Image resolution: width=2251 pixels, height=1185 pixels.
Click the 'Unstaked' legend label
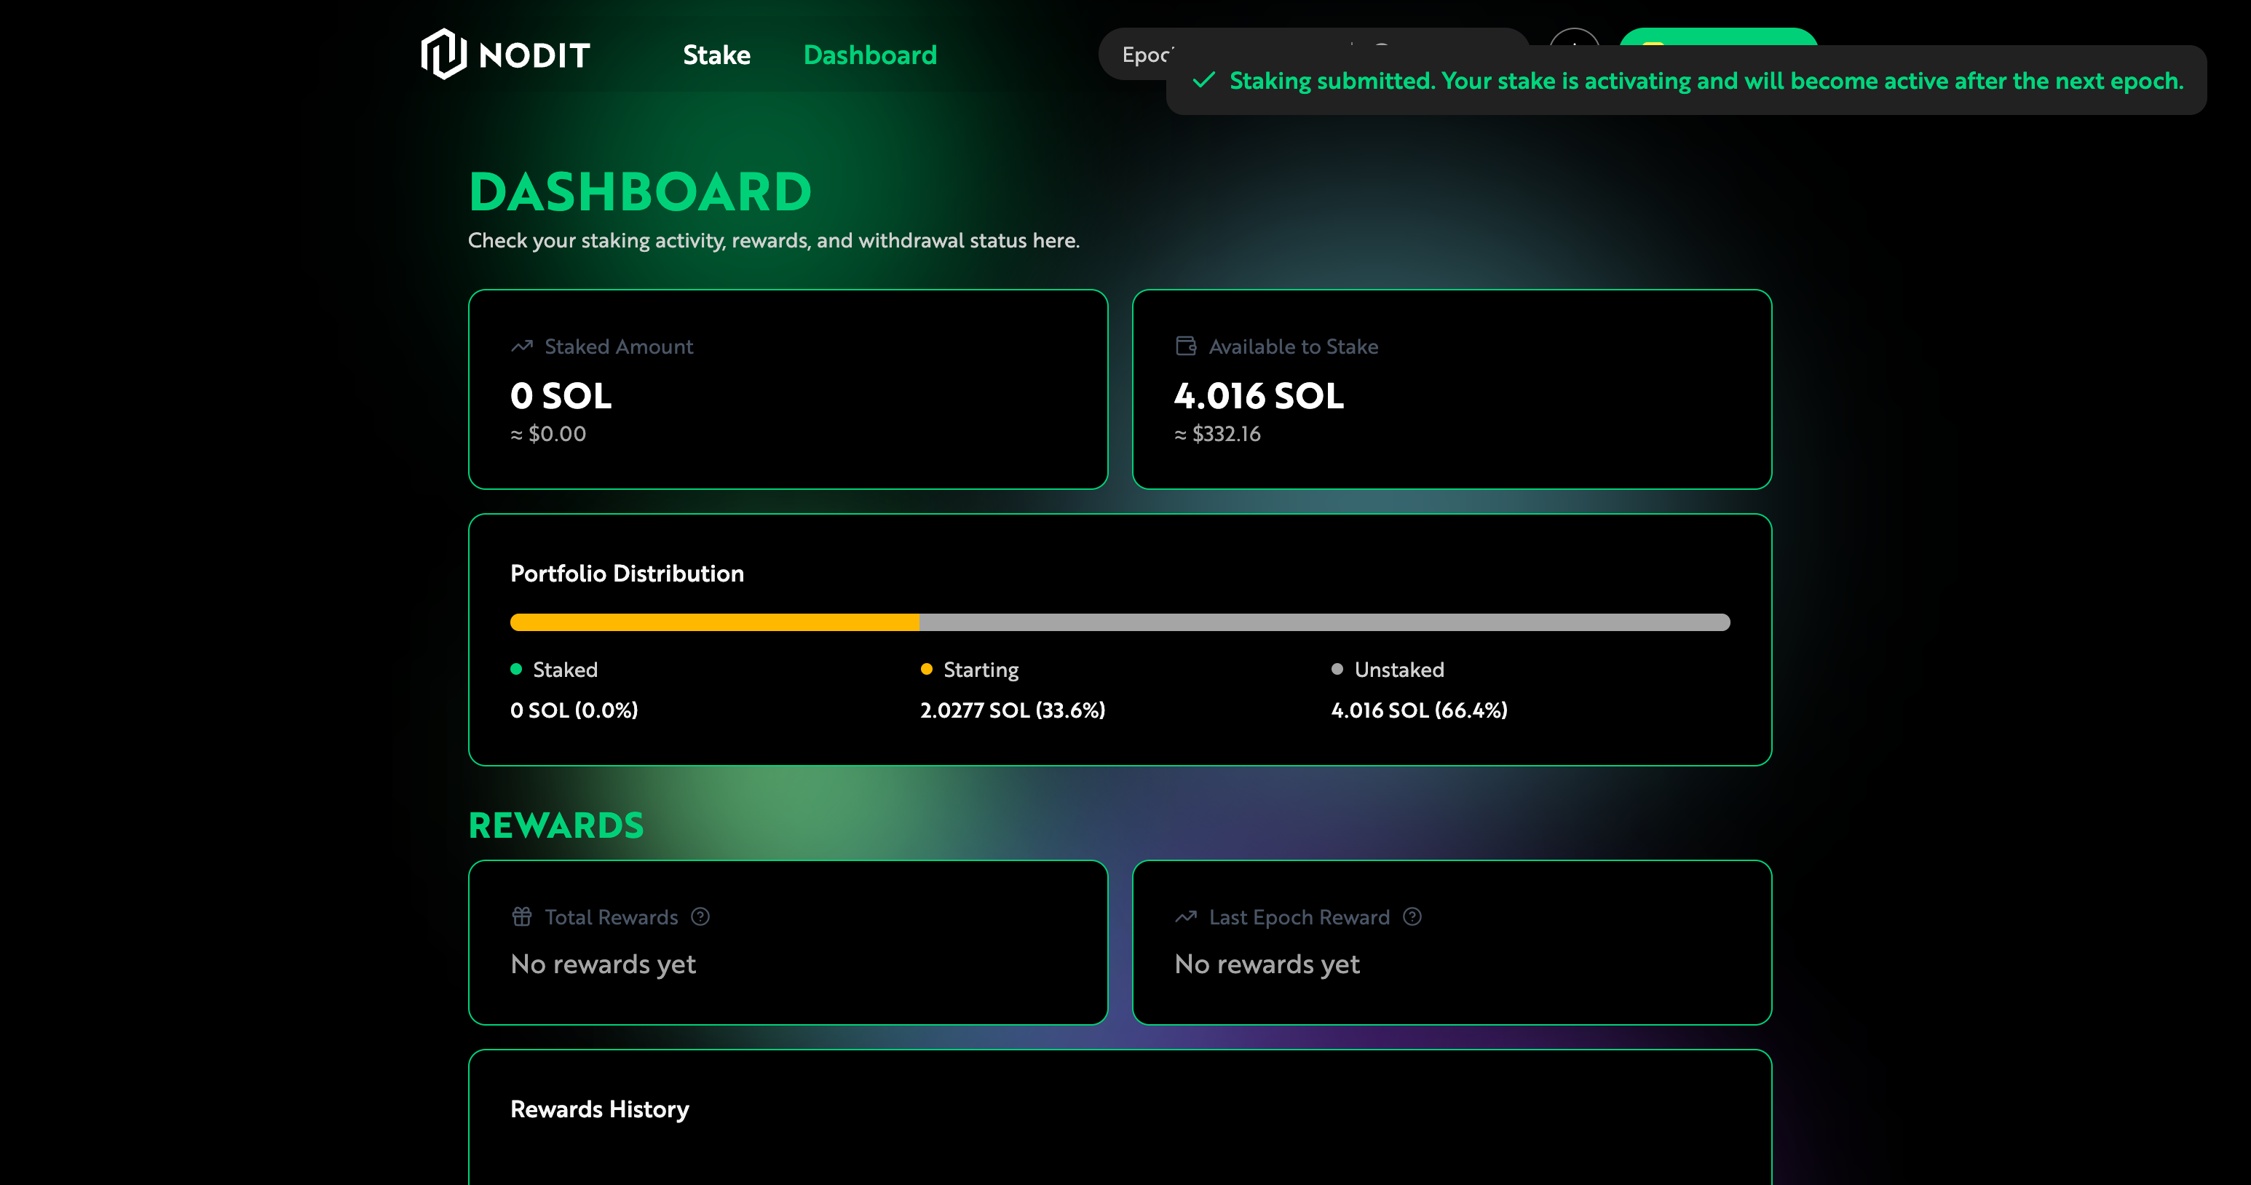tap(1399, 670)
